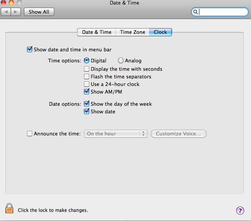The height and width of the screenshot is (221, 251).
Task: Open the On the hour dropdown
Action: coord(116,134)
